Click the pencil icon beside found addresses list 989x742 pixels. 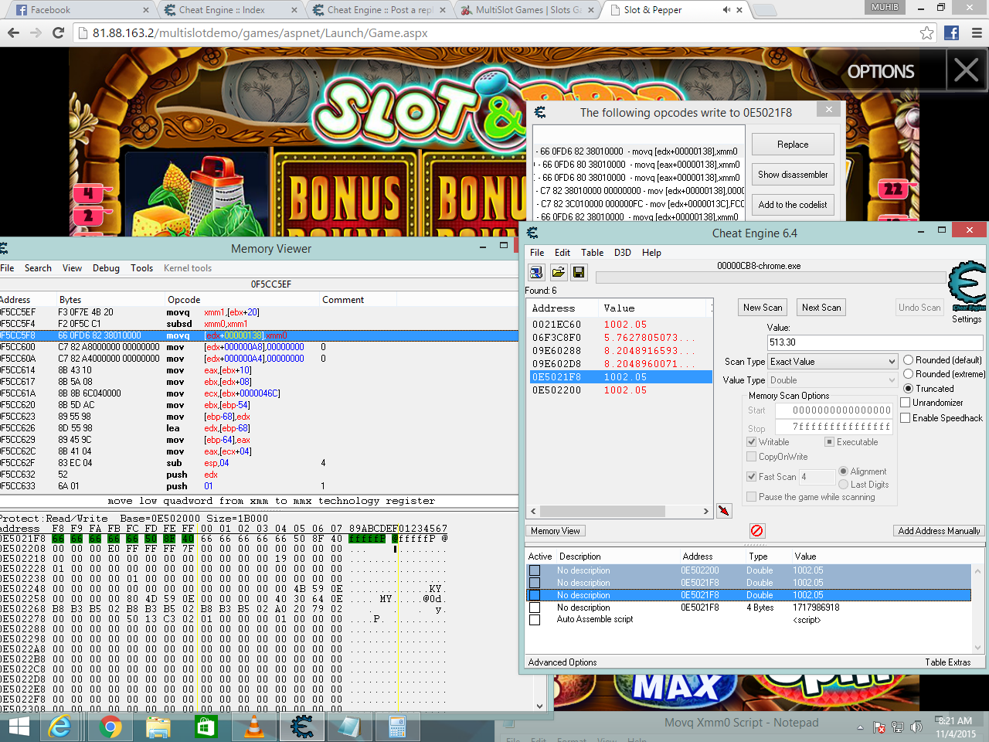tap(724, 511)
